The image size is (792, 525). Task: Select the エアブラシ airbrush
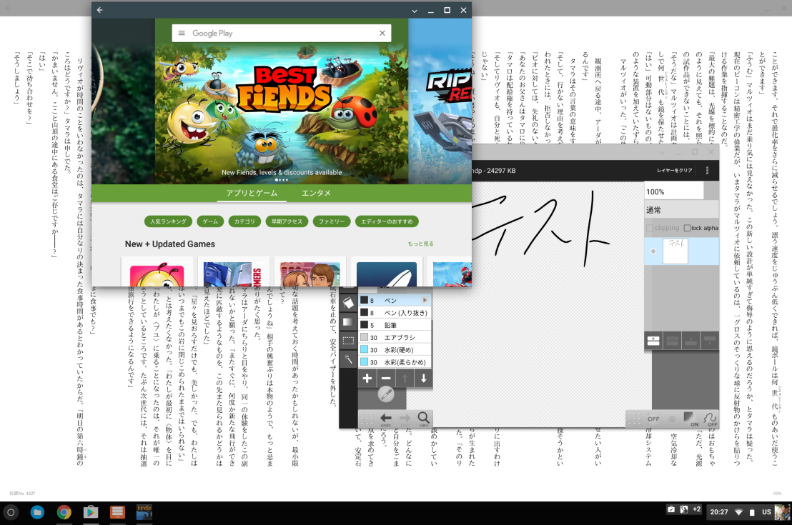pos(395,338)
